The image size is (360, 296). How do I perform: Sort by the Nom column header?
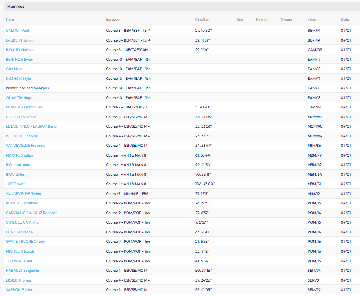click(x=10, y=20)
